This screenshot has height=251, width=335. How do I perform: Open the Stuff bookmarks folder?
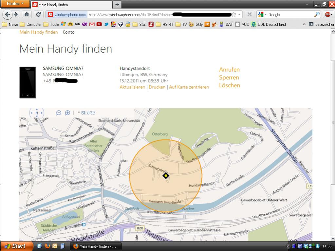click(140, 24)
